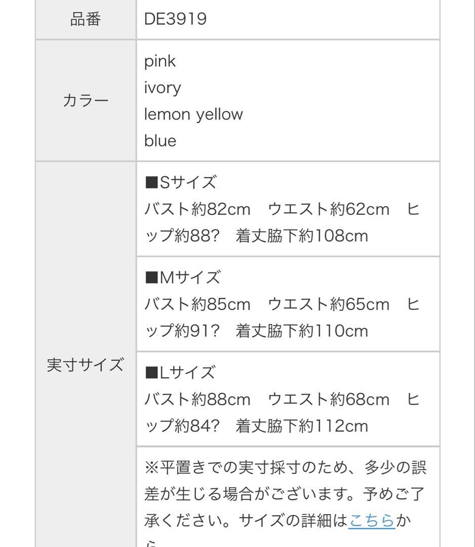The height and width of the screenshot is (547, 475).
Task: Select the ivory color text
Action: [x=163, y=88]
